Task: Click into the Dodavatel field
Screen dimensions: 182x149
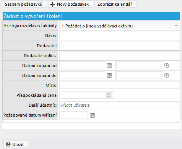Action: click(119, 45)
